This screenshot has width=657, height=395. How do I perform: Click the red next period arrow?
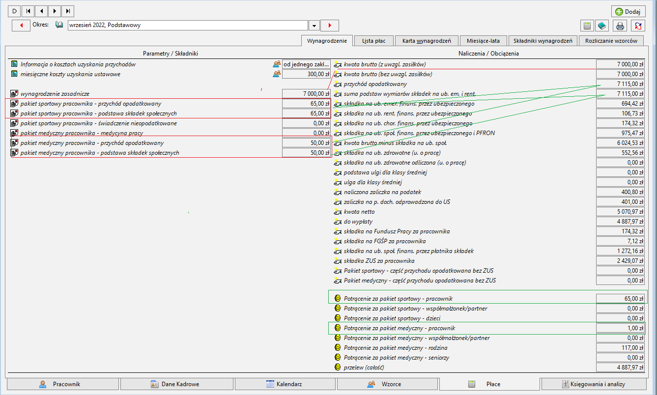330,25
